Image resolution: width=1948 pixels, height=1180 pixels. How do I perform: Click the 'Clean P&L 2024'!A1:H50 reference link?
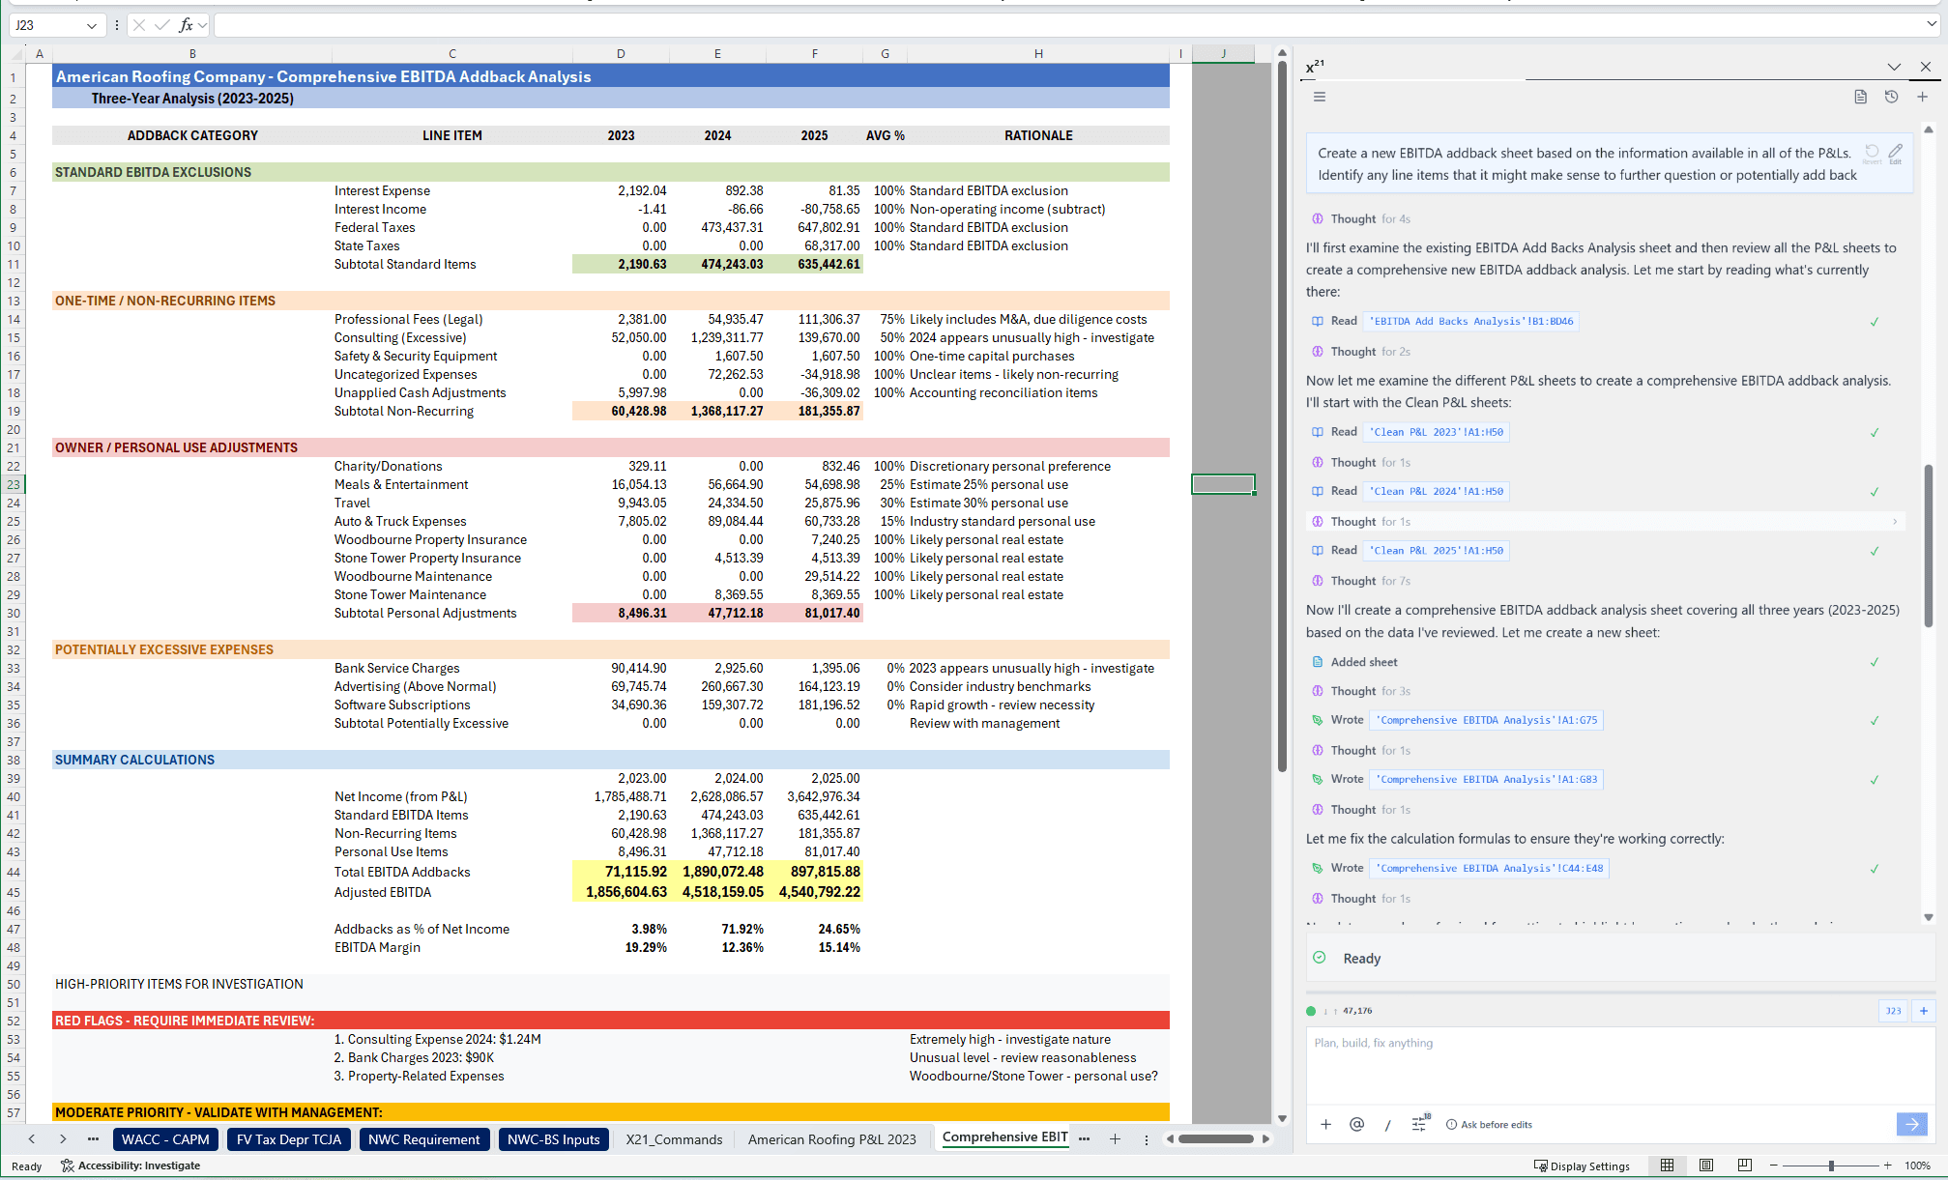[1436, 491]
